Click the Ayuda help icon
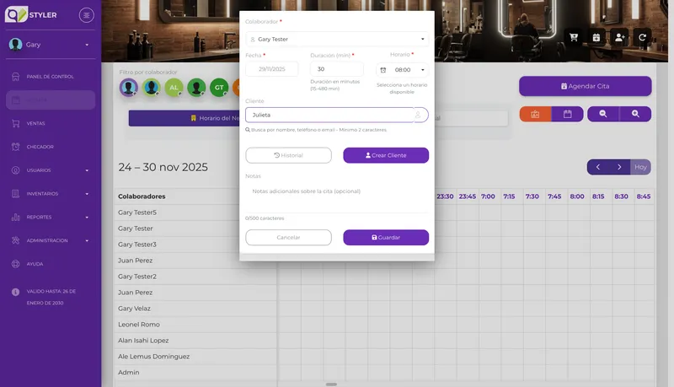This screenshot has width=674, height=387. point(15,264)
